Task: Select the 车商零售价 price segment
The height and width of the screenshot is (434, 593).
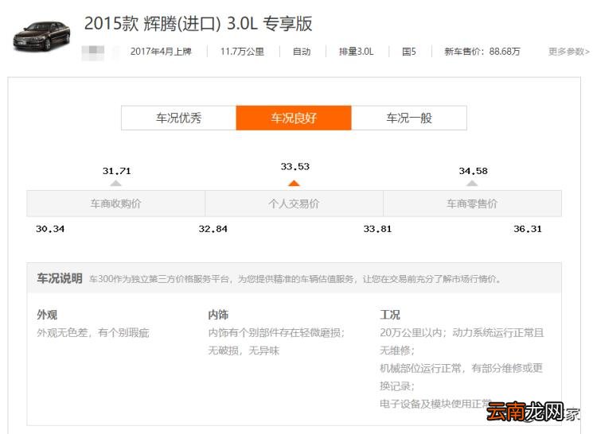Action: (472, 203)
